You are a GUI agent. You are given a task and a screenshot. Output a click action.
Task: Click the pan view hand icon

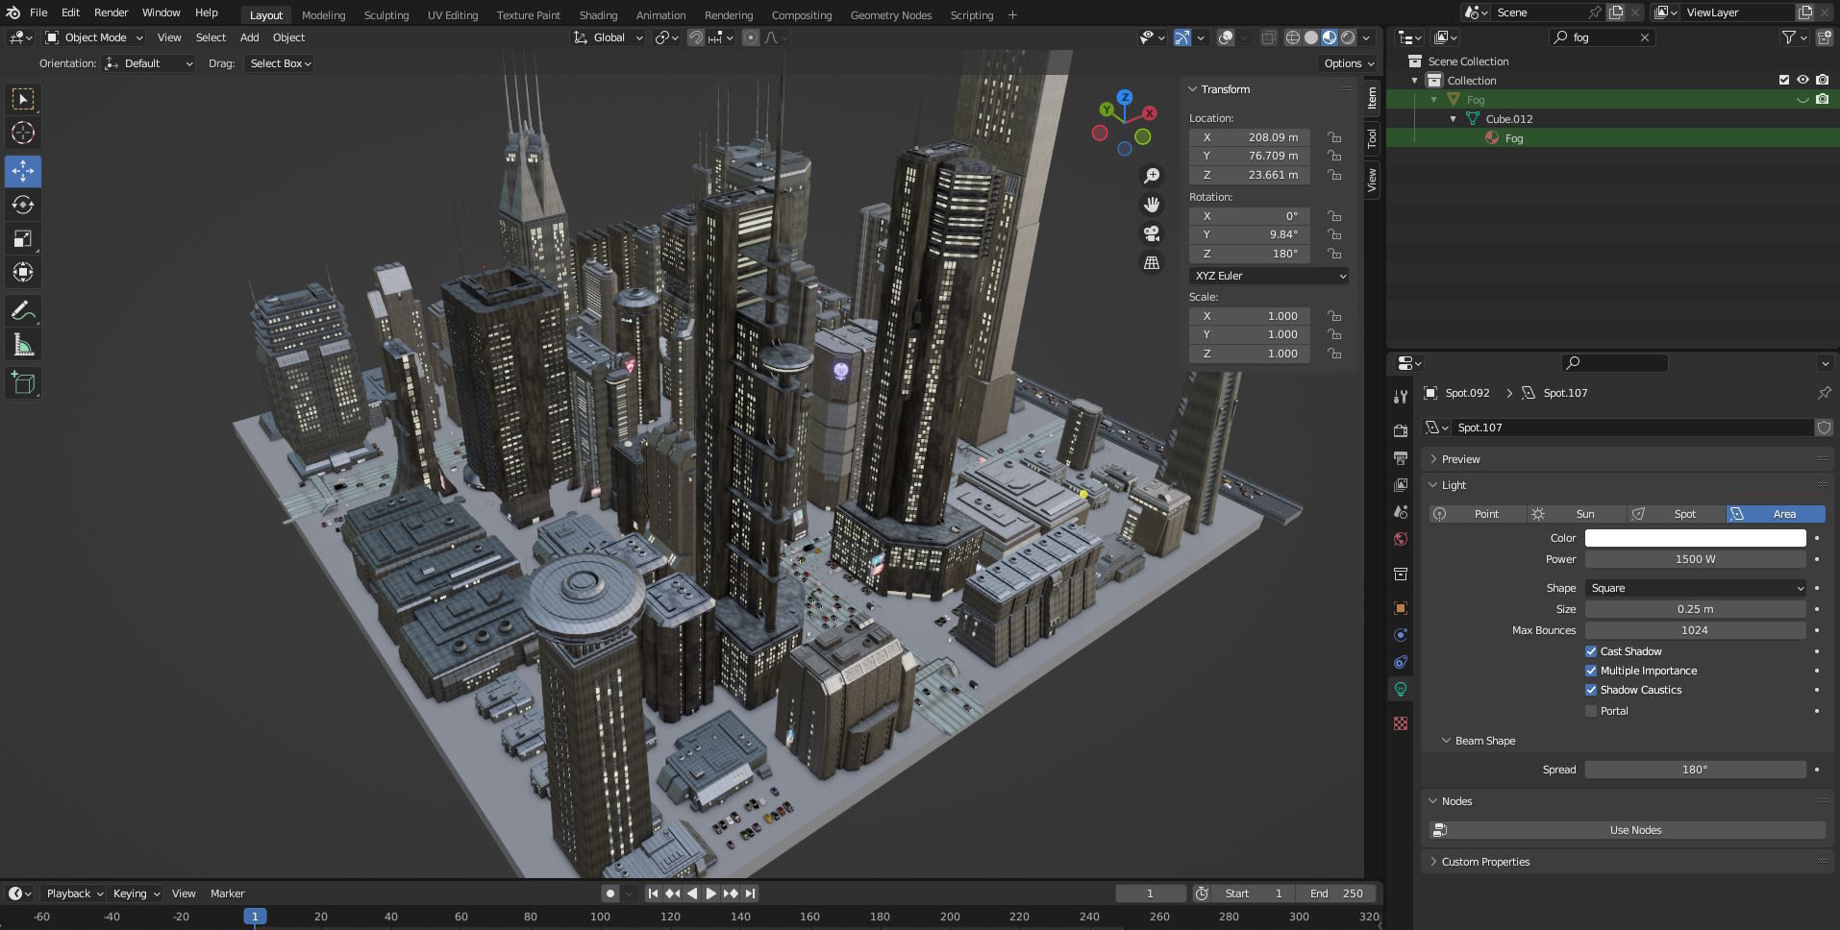(x=1152, y=205)
